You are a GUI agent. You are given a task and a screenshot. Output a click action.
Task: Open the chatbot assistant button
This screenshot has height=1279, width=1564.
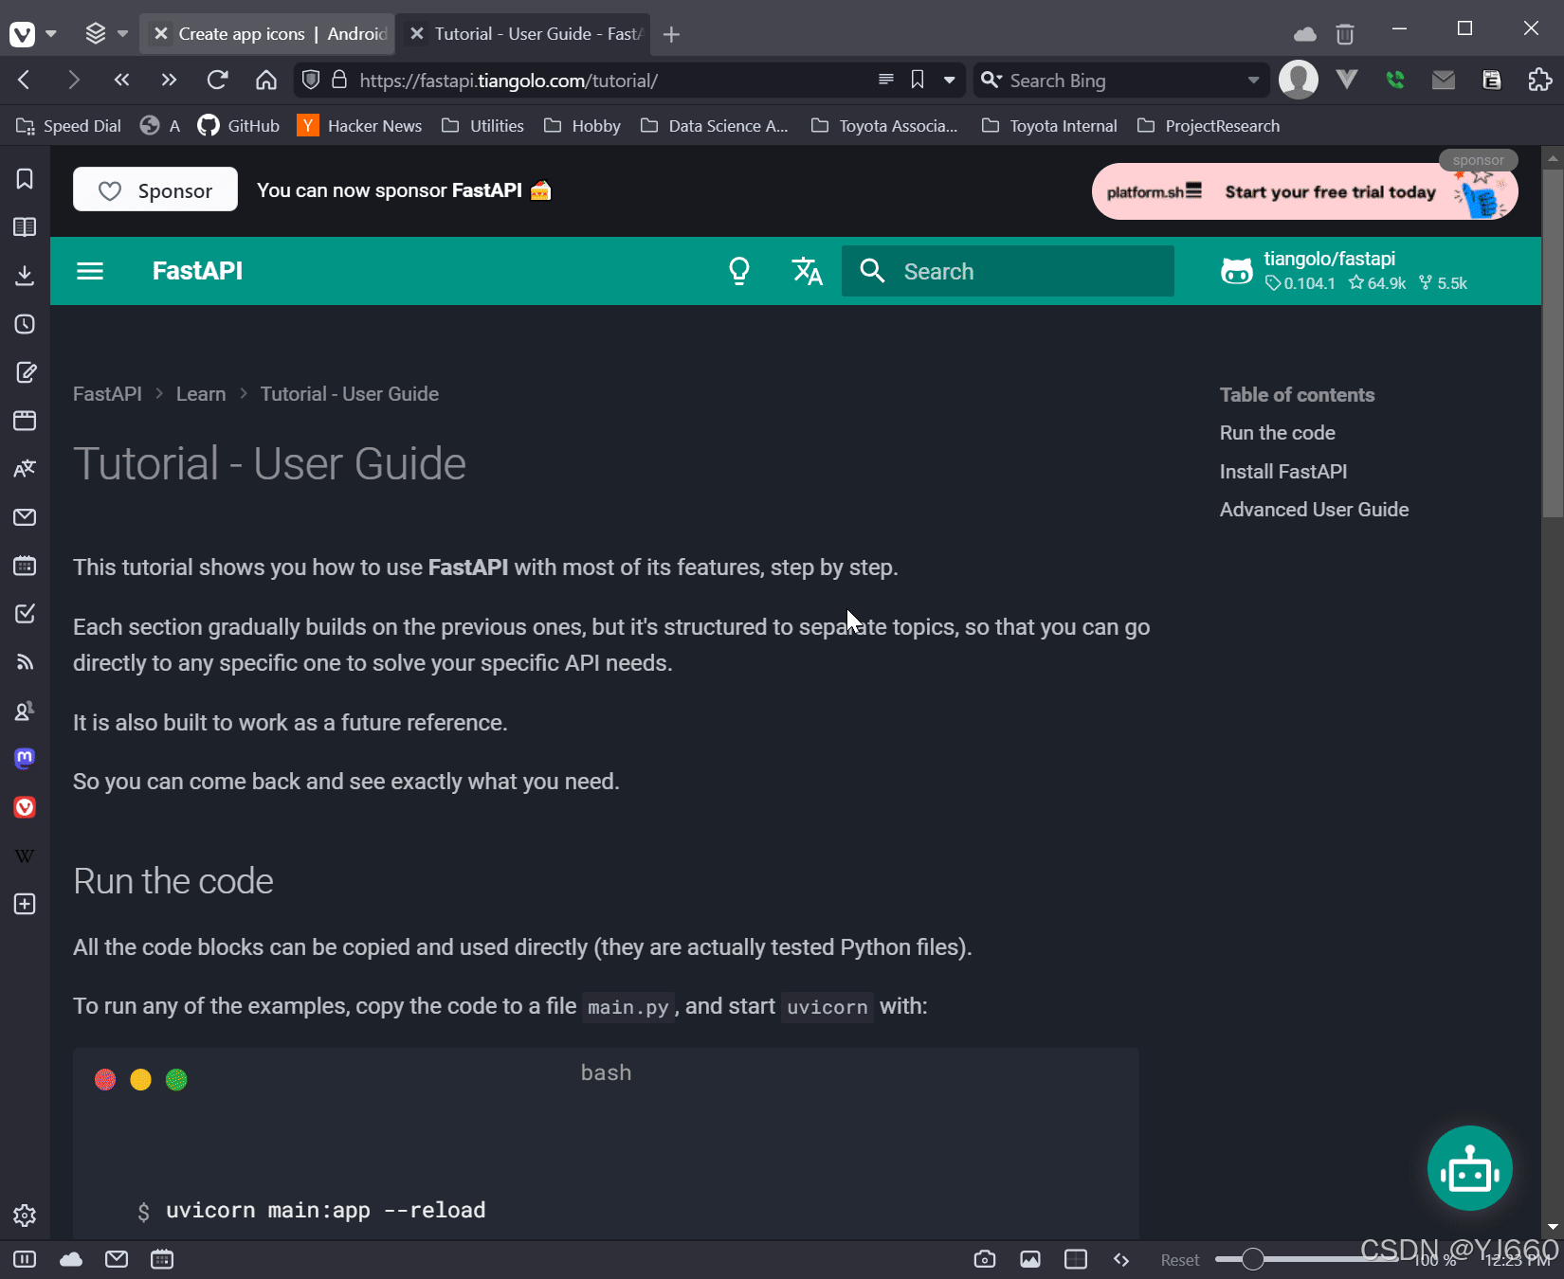click(x=1469, y=1168)
